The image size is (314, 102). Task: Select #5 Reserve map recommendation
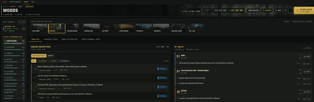pos(14,66)
